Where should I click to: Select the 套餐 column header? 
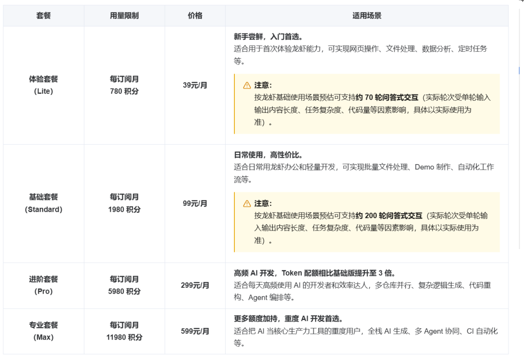click(44, 16)
